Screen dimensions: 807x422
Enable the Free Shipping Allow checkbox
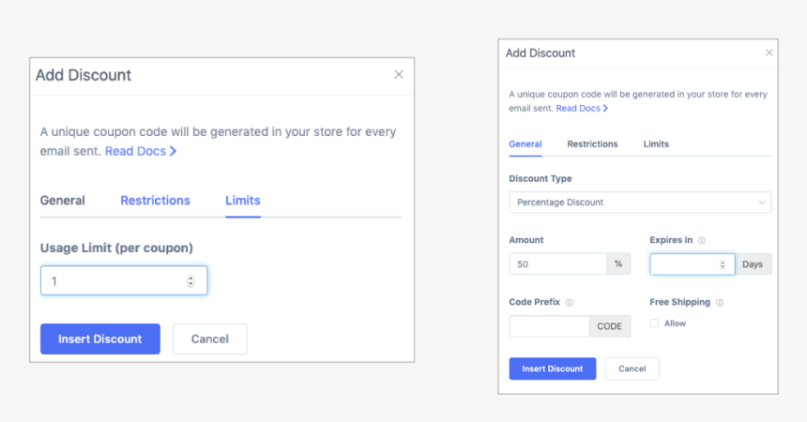coord(654,324)
